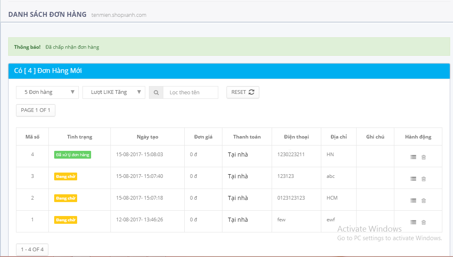The height and width of the screenshot is (257, 453).
Task: Click "Đang chờ" badge for order 3
Action: (66, 176)
